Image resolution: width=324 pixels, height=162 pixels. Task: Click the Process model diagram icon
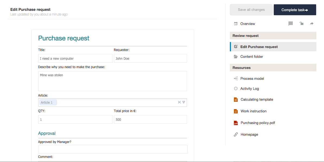(x=236, y=78)
